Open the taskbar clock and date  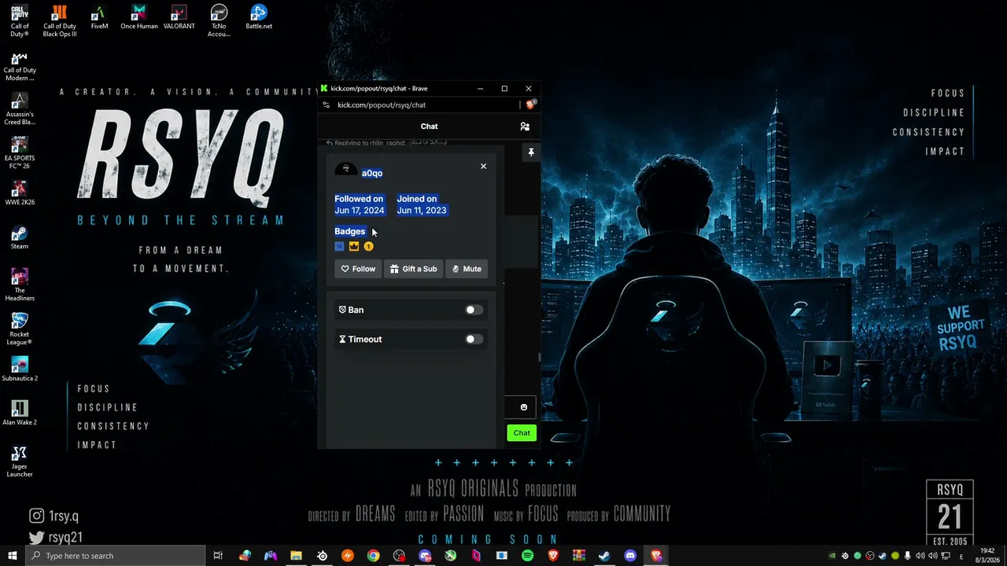tap(988, 556)
